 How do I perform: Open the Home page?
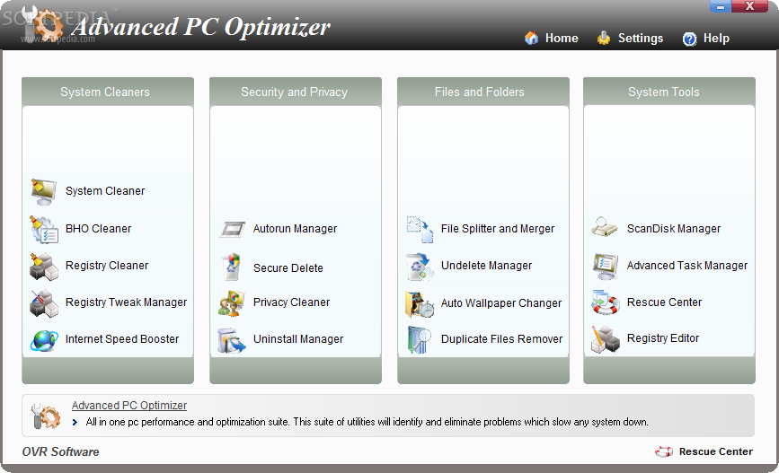[562, 39]
